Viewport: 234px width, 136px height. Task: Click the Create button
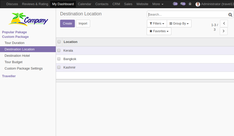tap(67, 24)
